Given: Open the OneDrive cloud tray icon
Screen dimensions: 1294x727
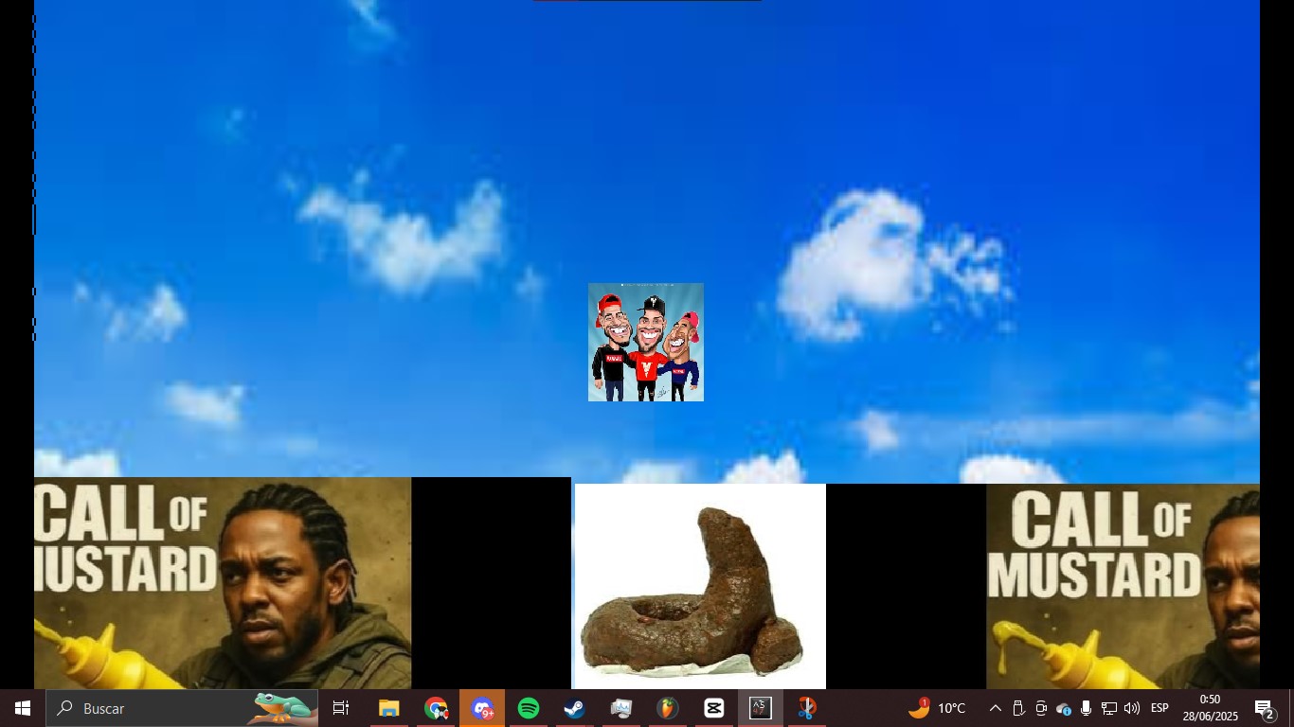Looking at the screenshot, I should pos(1064,708).
